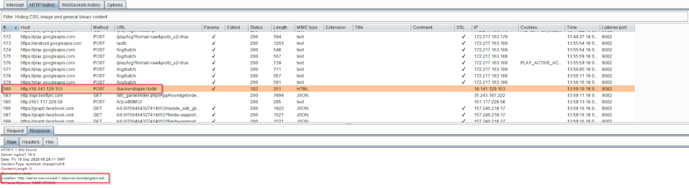Click the Params checkmark in row 577
Viewport: 689px width, 188px height.
pyautogui.click(x=213, y=69)
